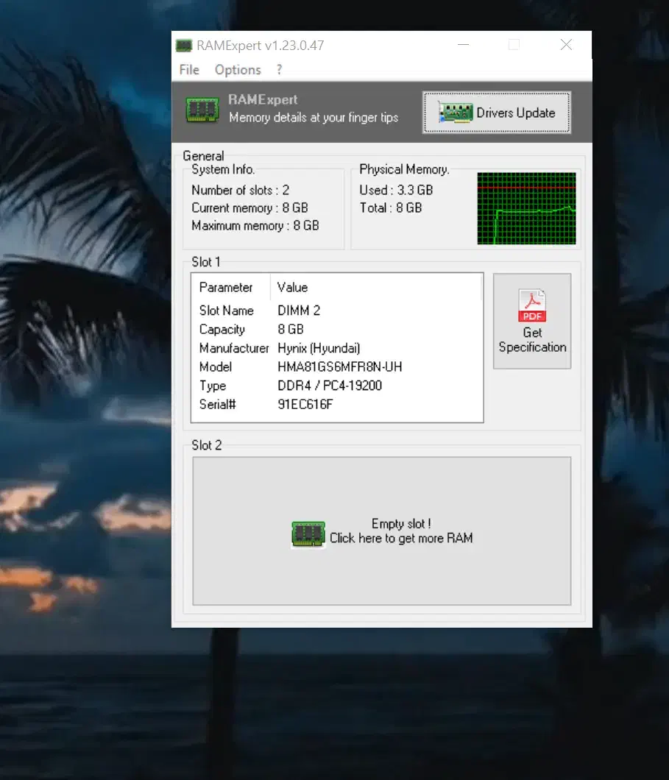Click the RAMExpert title bar app icon

click(x=184, y=46)
